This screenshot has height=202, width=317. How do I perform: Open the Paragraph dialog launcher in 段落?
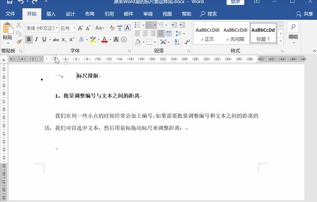189,51
